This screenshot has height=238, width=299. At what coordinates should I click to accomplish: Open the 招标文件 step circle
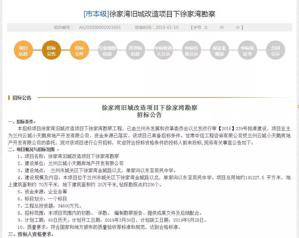pyautogui.click(x=79, y=51)
